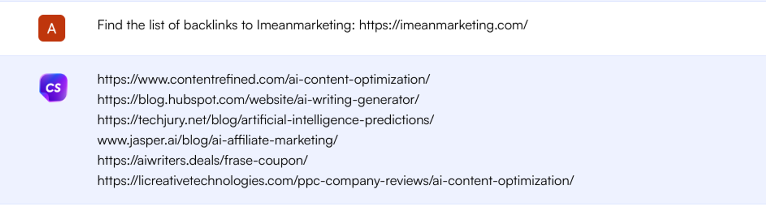This screenshot has width=766, height=206.
Task: Click the orange "A" user avatar
Action: point(52,28)
